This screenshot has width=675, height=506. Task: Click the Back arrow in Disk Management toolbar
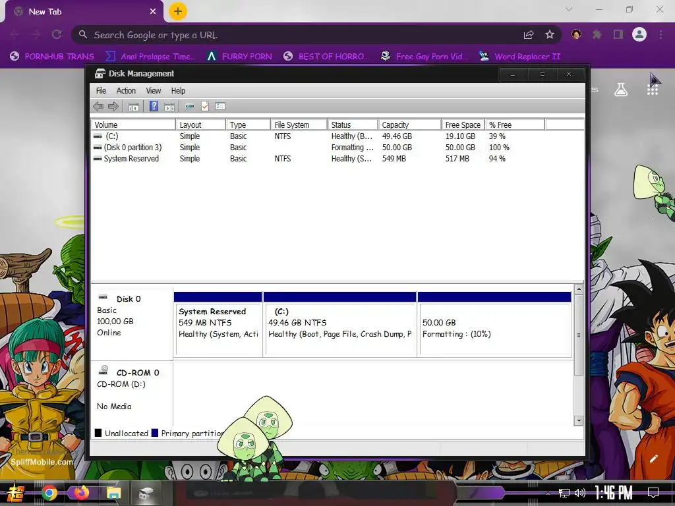point(98,106)
